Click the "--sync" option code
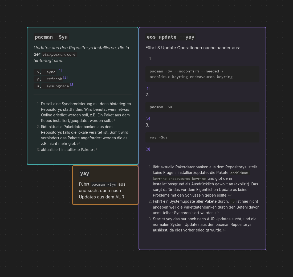This screenshot has height=277, width=293. 48,72
